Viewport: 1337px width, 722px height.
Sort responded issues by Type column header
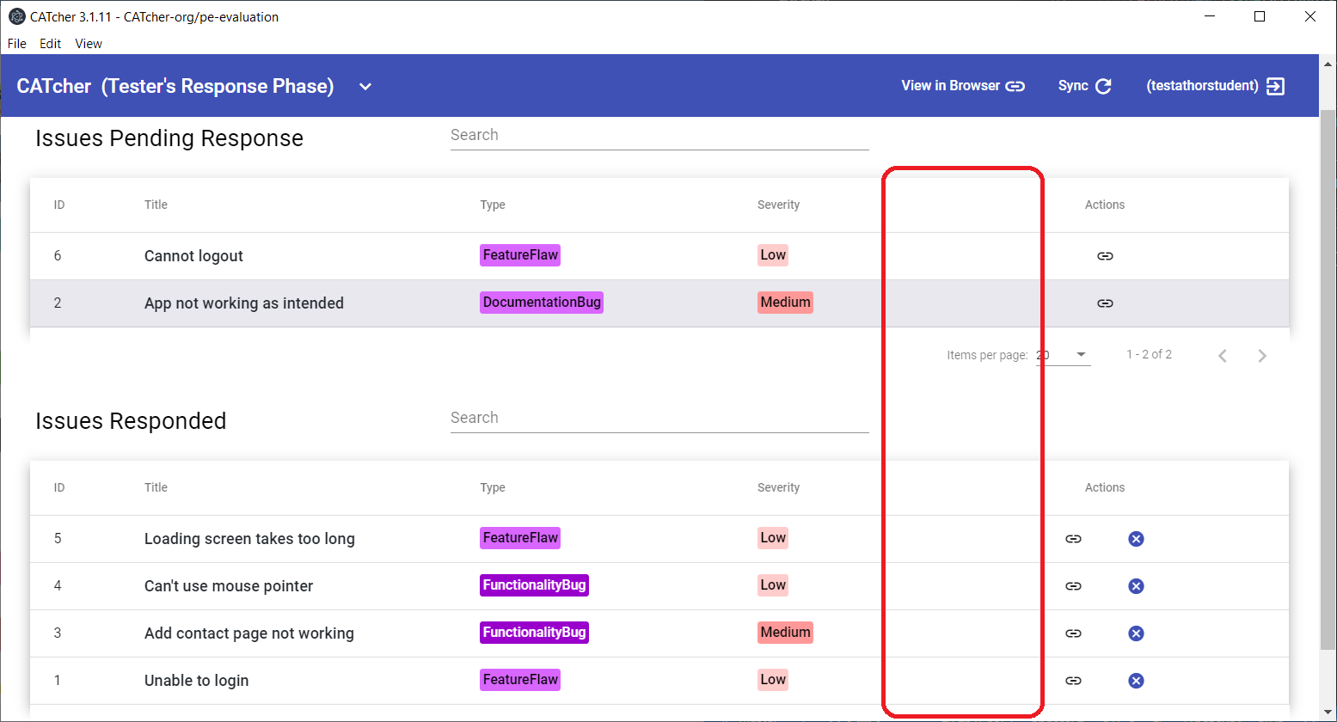coord(493,487)
